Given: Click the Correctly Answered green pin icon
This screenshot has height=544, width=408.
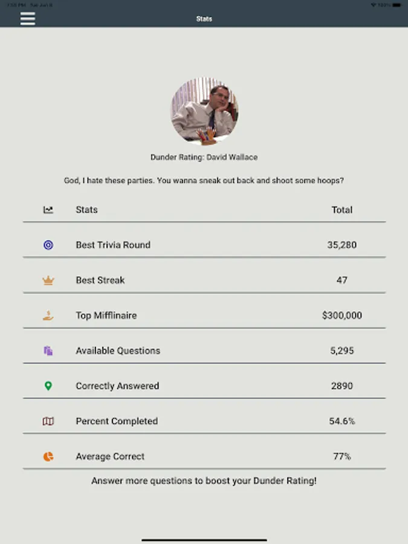Looking at the screenshot, I should click(x=48, y=386).
